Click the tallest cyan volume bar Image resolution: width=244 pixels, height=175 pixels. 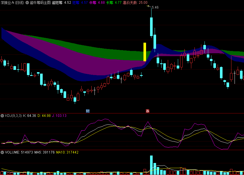pos(151,165)
